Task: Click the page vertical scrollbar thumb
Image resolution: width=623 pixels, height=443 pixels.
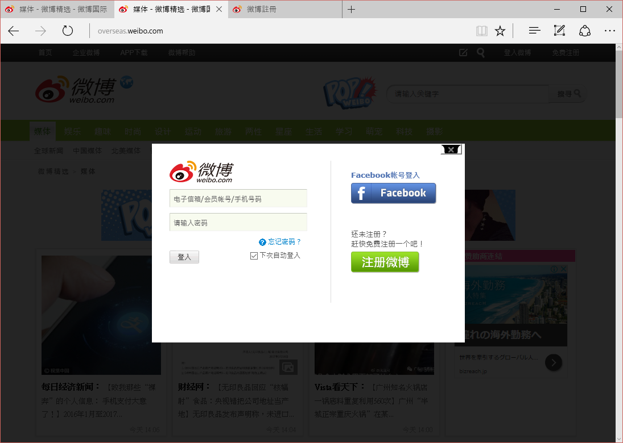Action: click(x=619, y=83)
